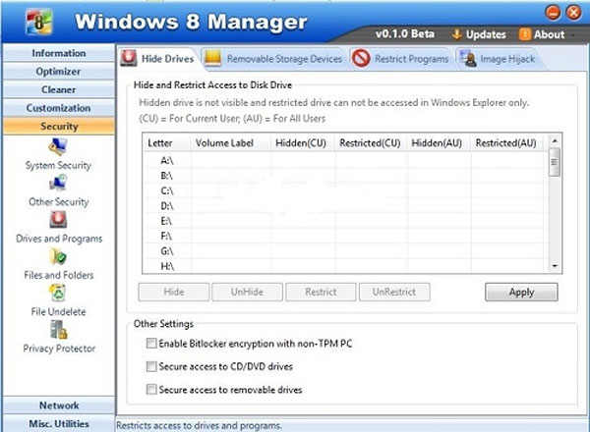Click the Hide Drives tab icon
The width and height of the screenshot is (590, 432).
pyautogui.click(x=129, y=58)
